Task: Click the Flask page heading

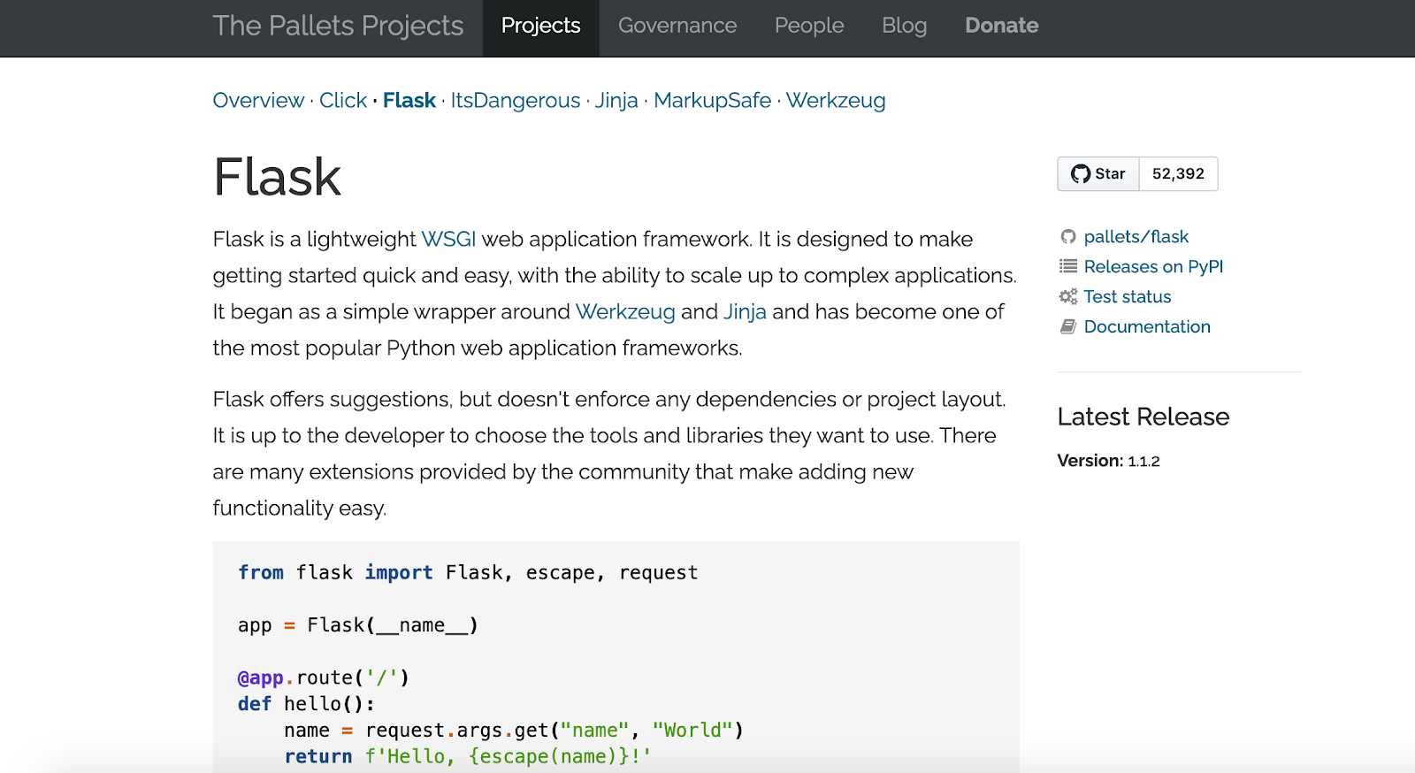Action: click(277, 177)
